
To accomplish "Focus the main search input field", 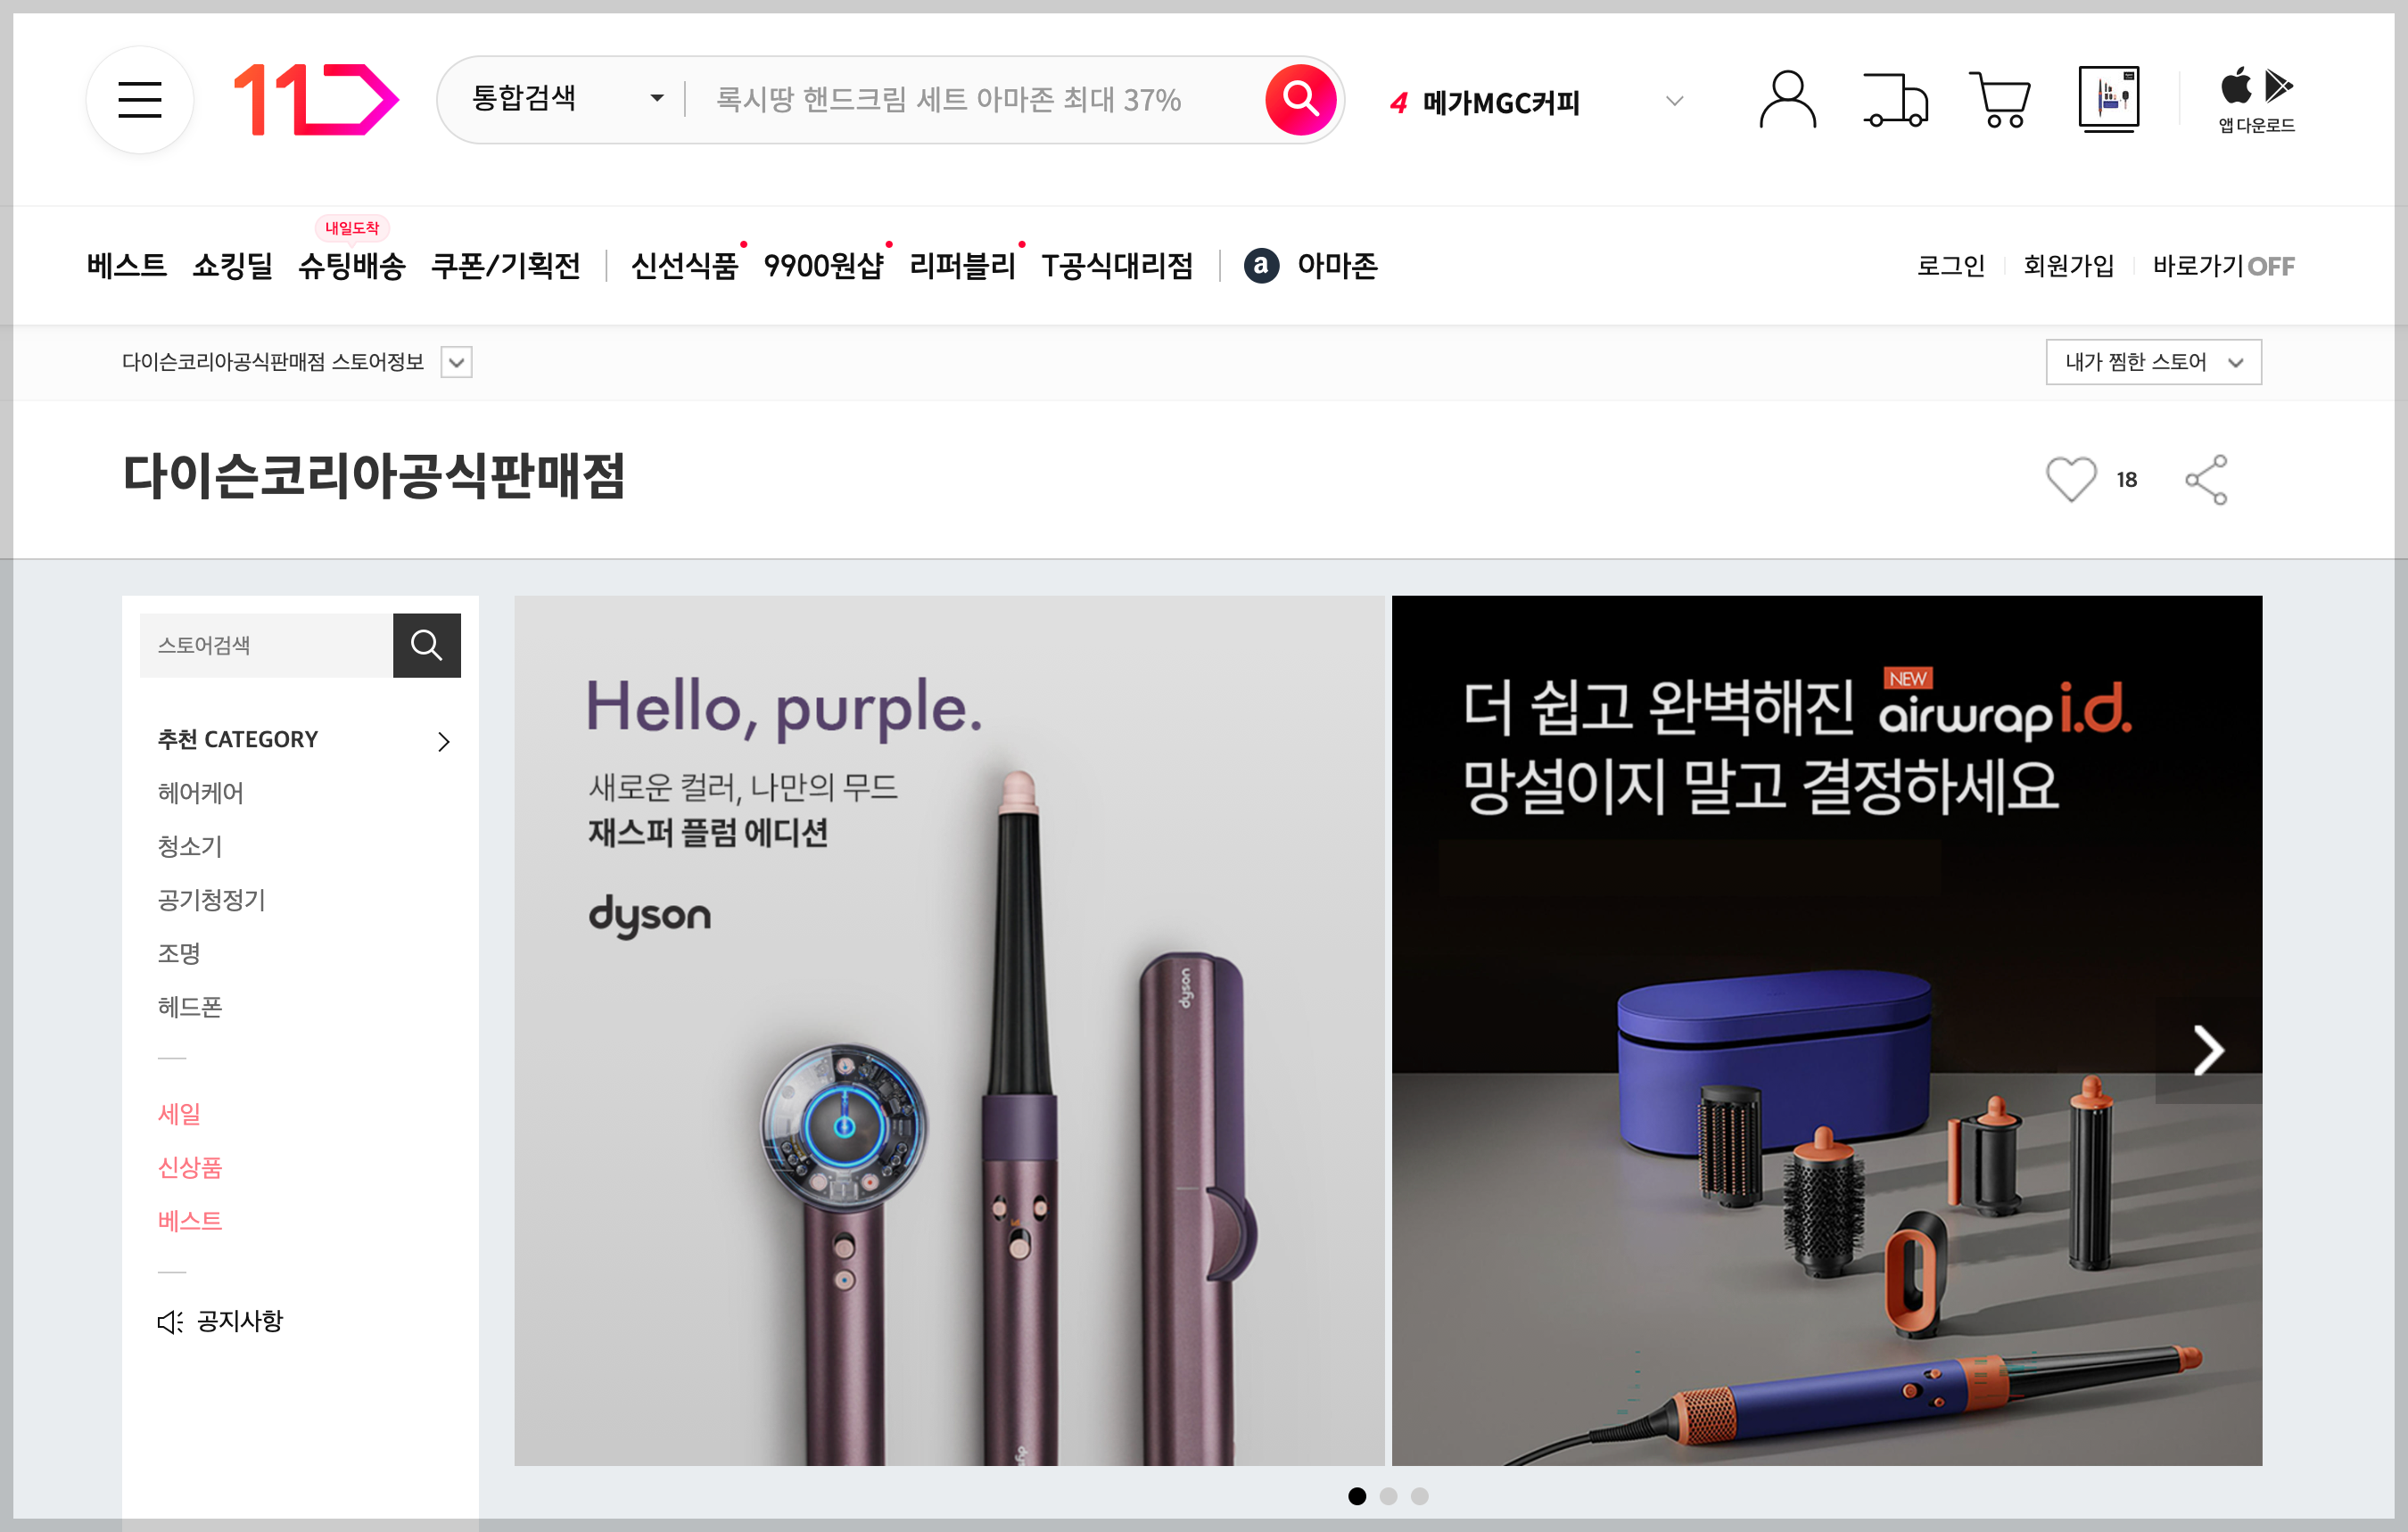I will [x=975, y=99].
